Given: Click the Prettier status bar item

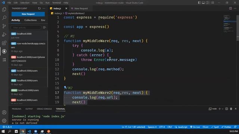Looking at the screenshot, I should (226, 127).
